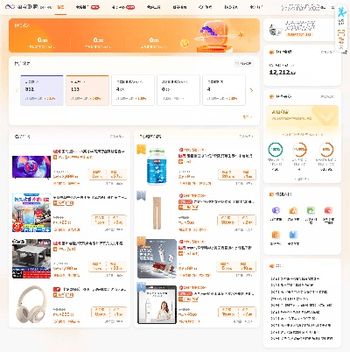The image size is (350, 352).
Task: Click the rightmost orange progress ring
Action: pyautogui.click(x=326, y=150)
